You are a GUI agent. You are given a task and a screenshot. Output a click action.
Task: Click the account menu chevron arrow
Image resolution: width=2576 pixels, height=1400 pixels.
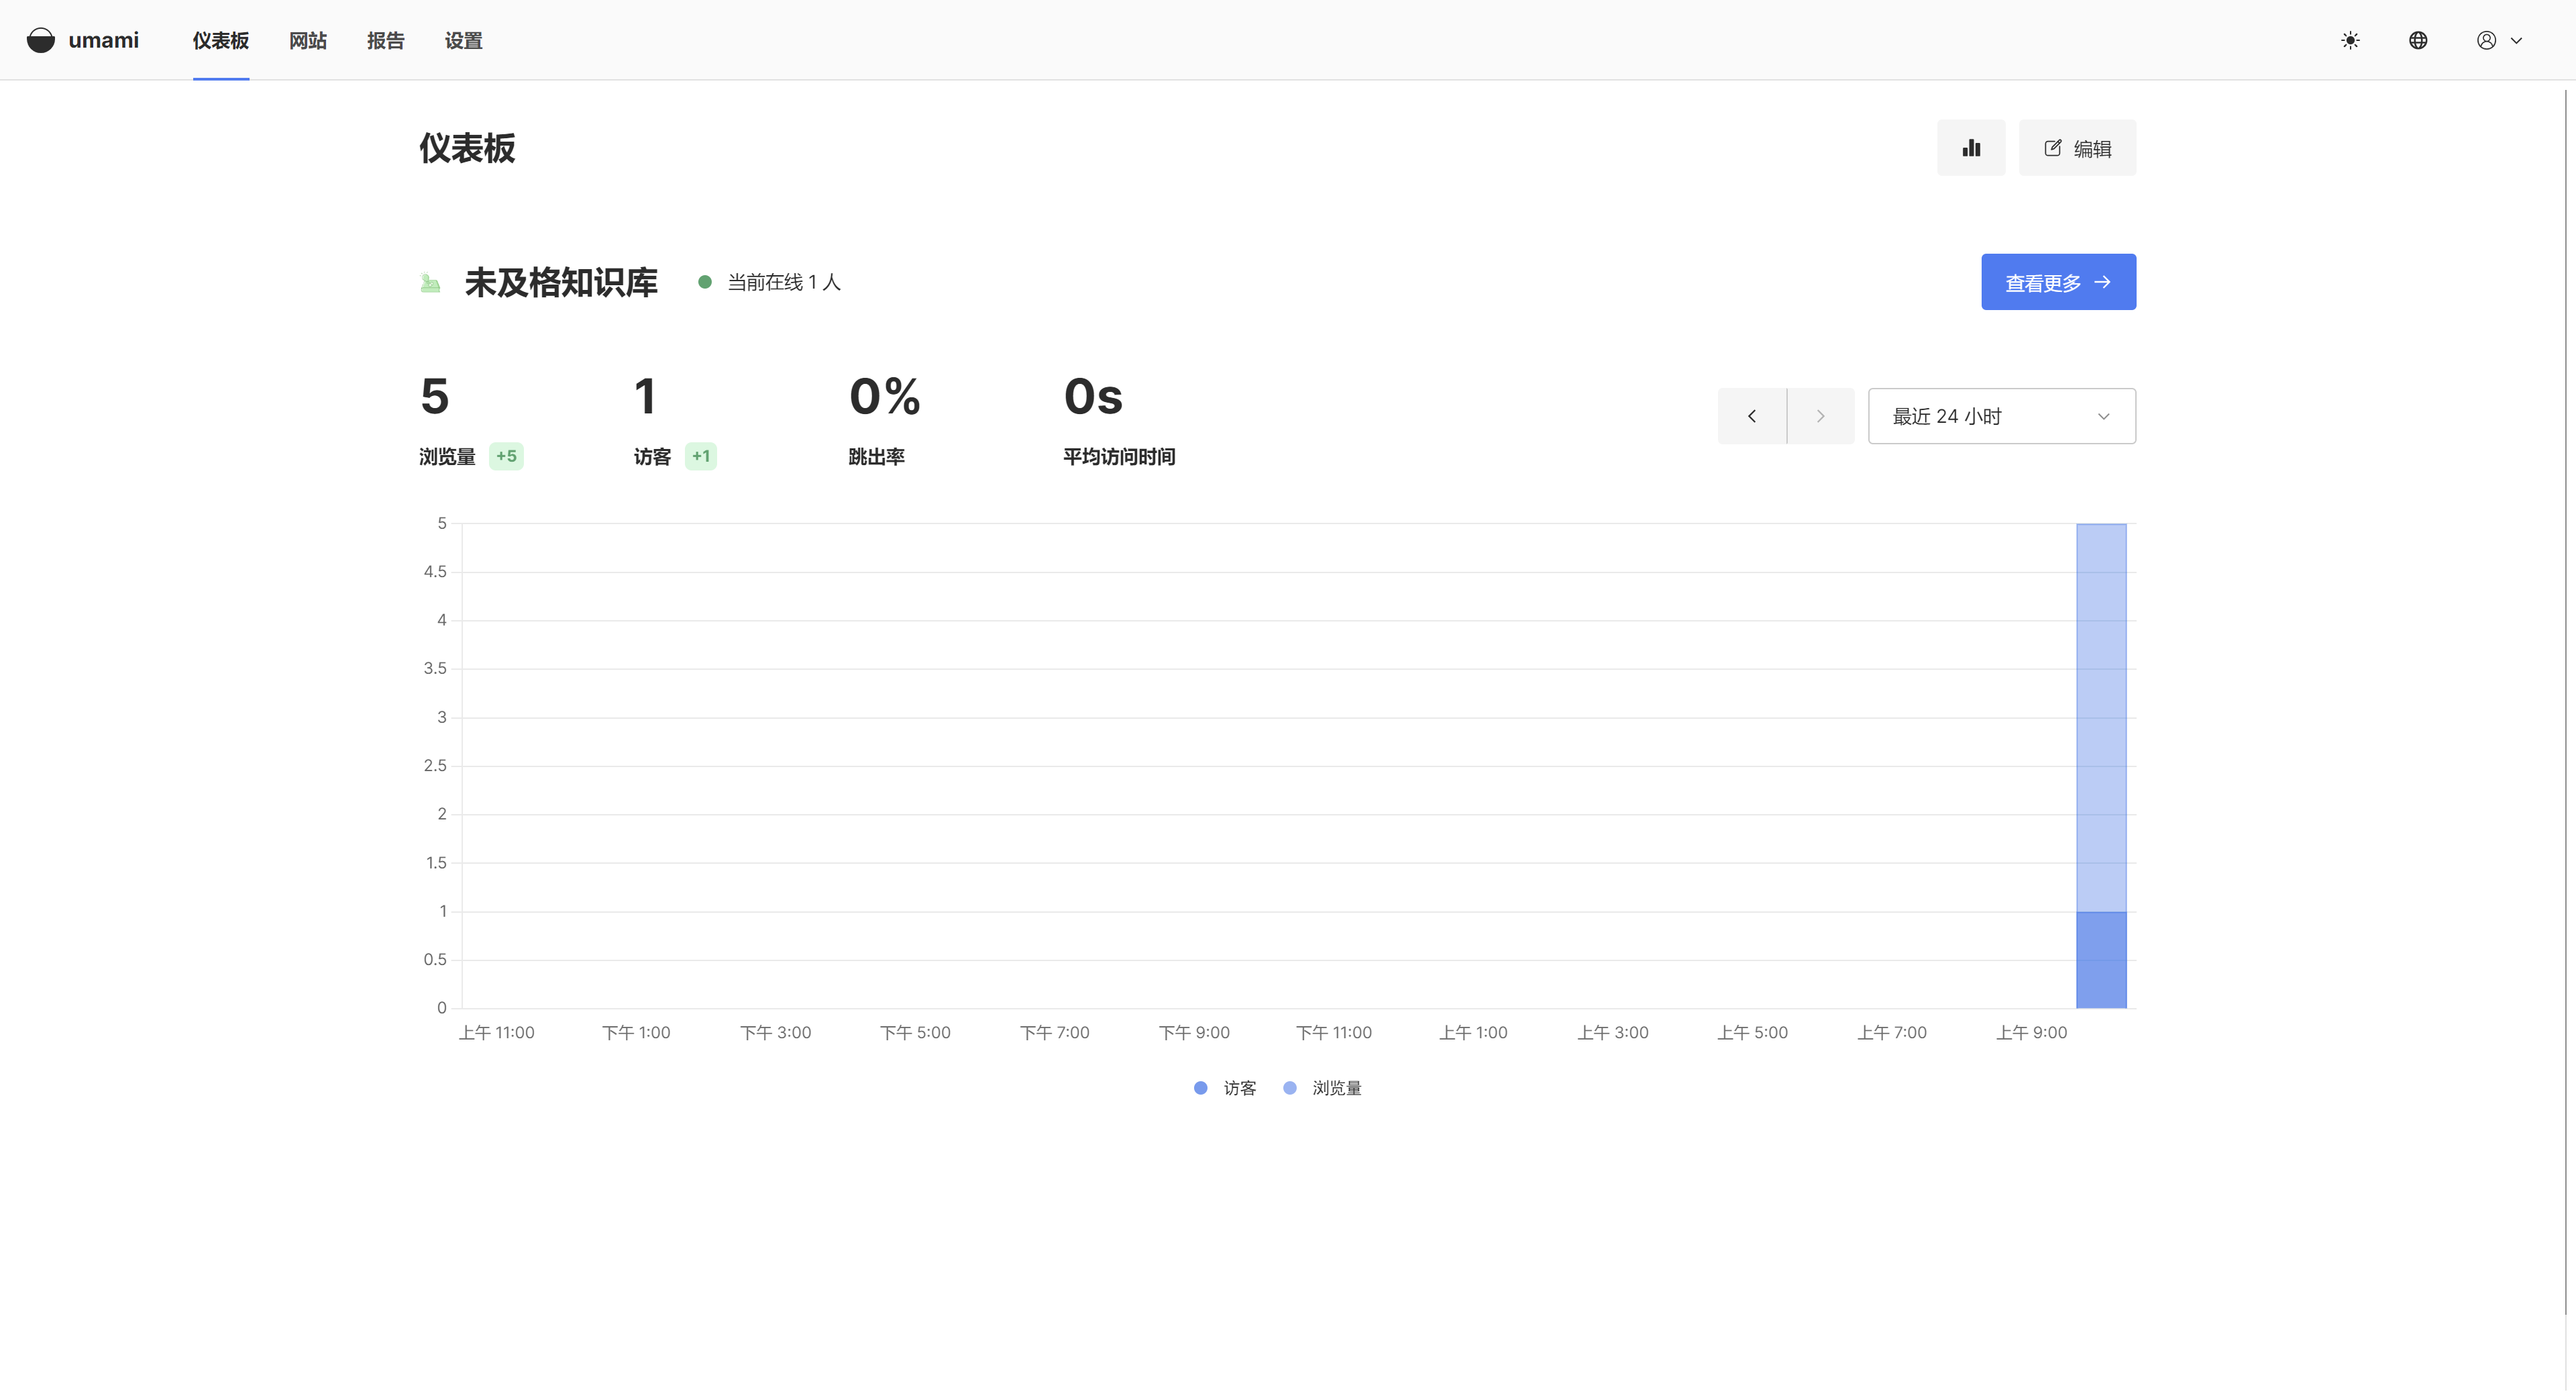[2516, 41]
